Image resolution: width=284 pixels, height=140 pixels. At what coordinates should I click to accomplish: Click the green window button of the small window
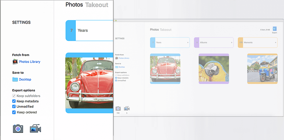116,21
